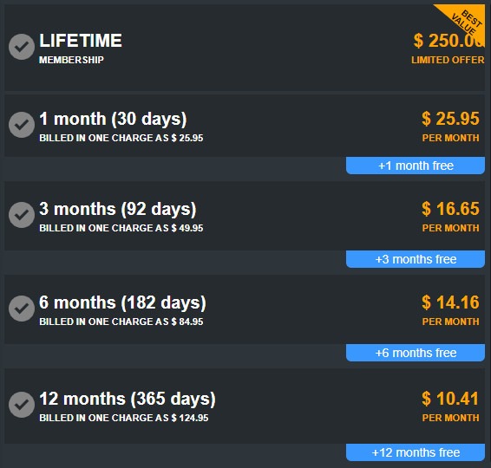Click the 6 months (182 days) title

[x=123, y=302]
